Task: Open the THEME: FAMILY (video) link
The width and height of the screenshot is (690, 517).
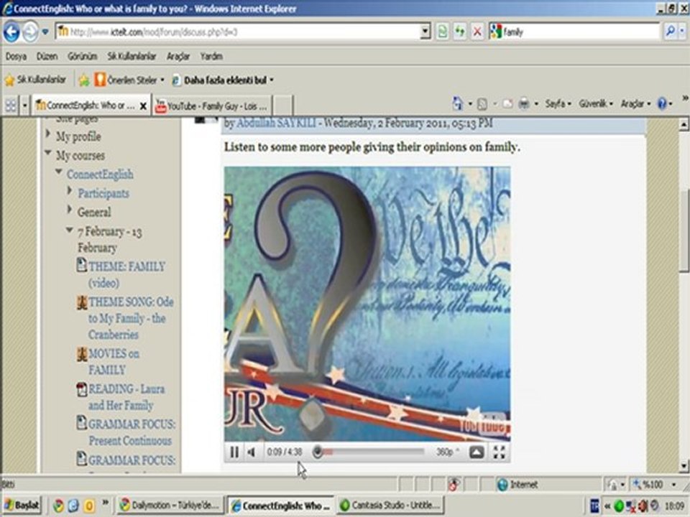Action: [126, 274]
